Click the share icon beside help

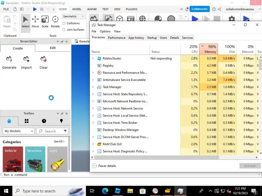pos(219,9)
